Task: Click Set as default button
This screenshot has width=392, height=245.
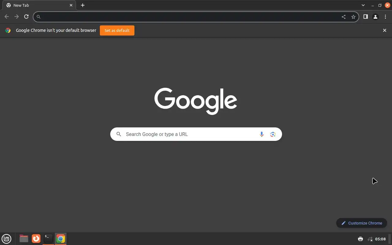Action: tap(117, 30)
